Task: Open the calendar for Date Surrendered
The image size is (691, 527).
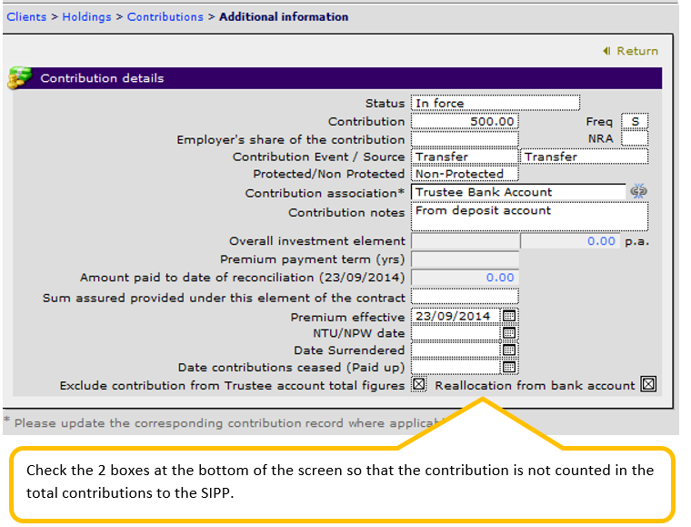Action: click(x=509, y=350)
